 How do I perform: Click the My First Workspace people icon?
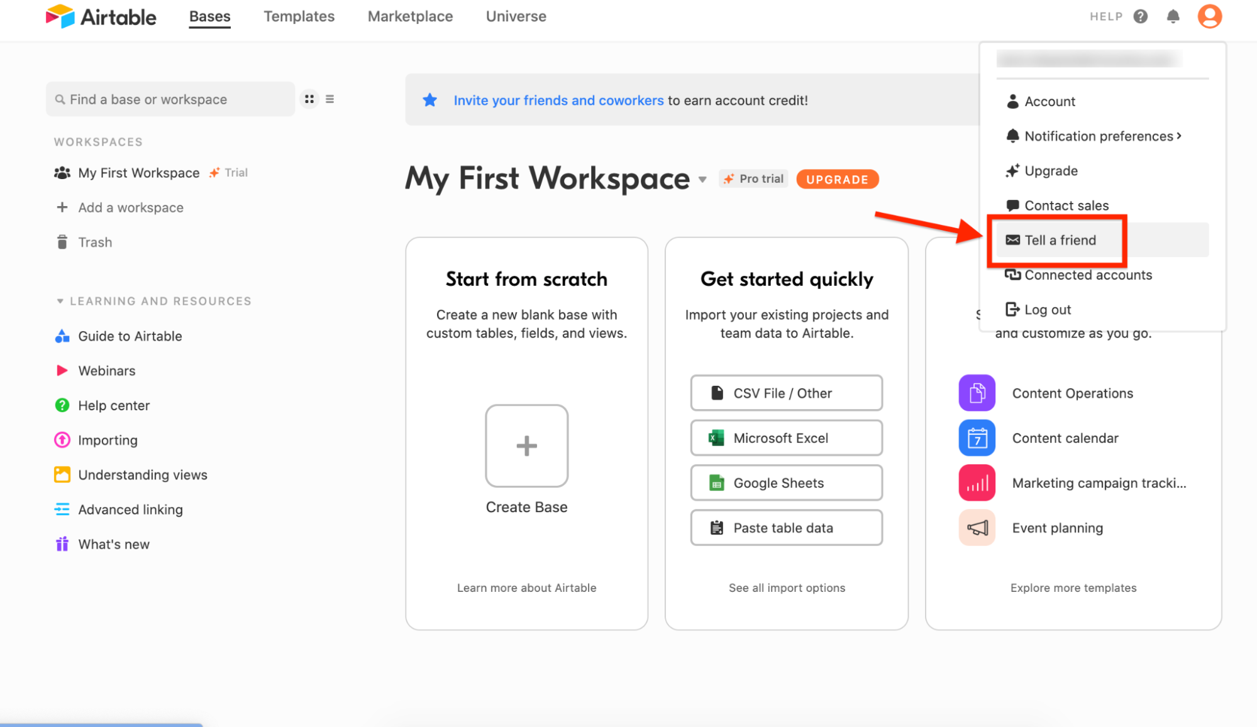(62, 173)
